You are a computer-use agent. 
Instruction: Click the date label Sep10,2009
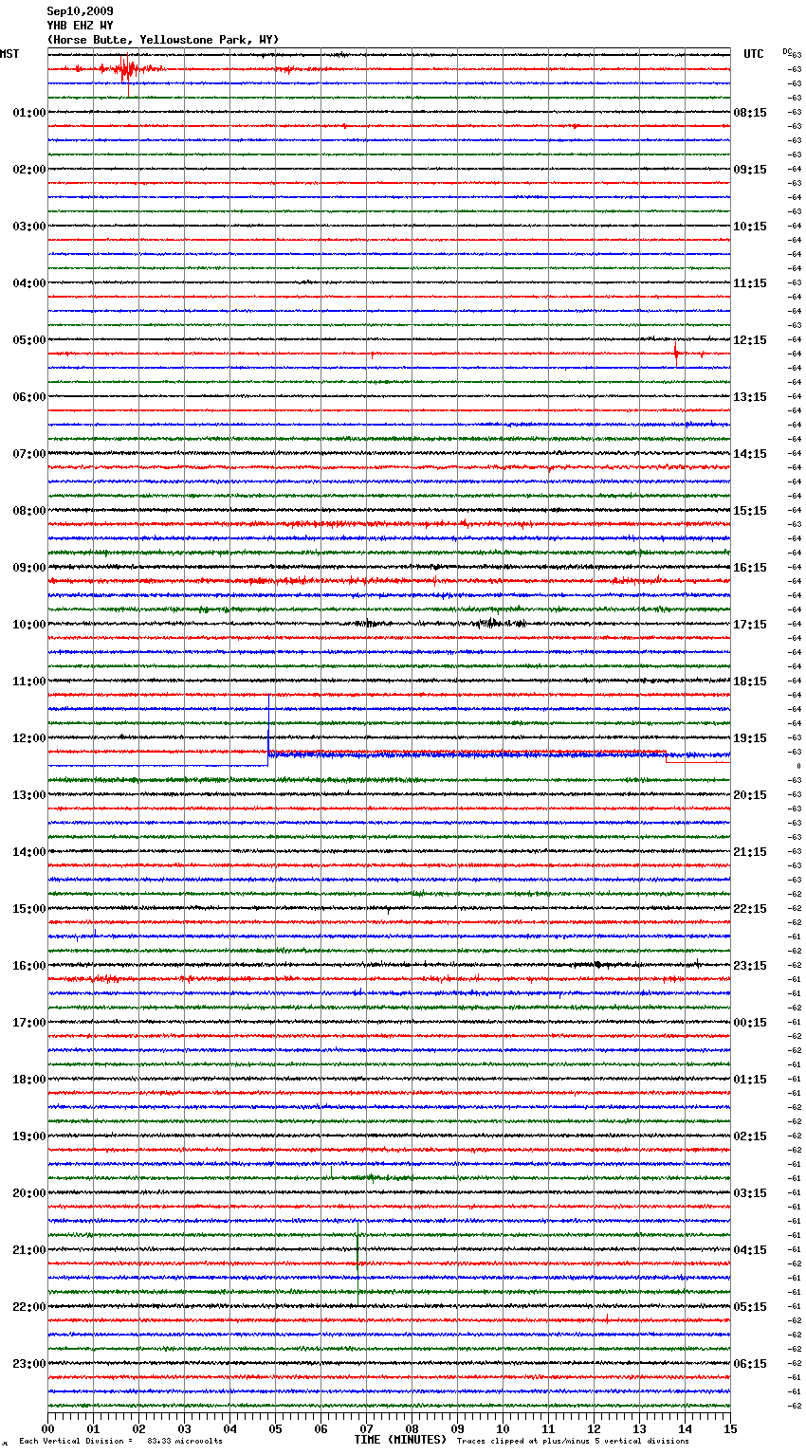pyautogui.click(x=80, y=11)
